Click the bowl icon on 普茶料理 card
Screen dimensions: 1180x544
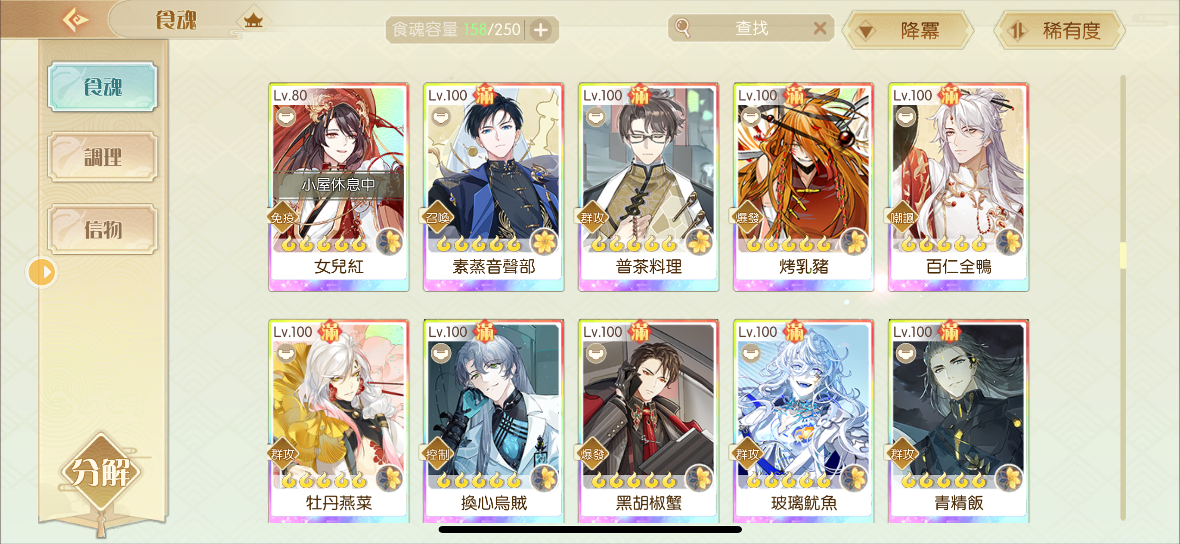596,117
